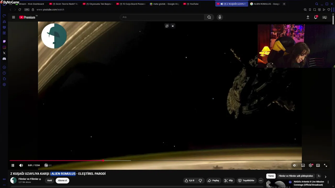Viewport: 335px width, 188px height.
Task: Toggle the Lucid mode OFF switch
Action: 48,165
